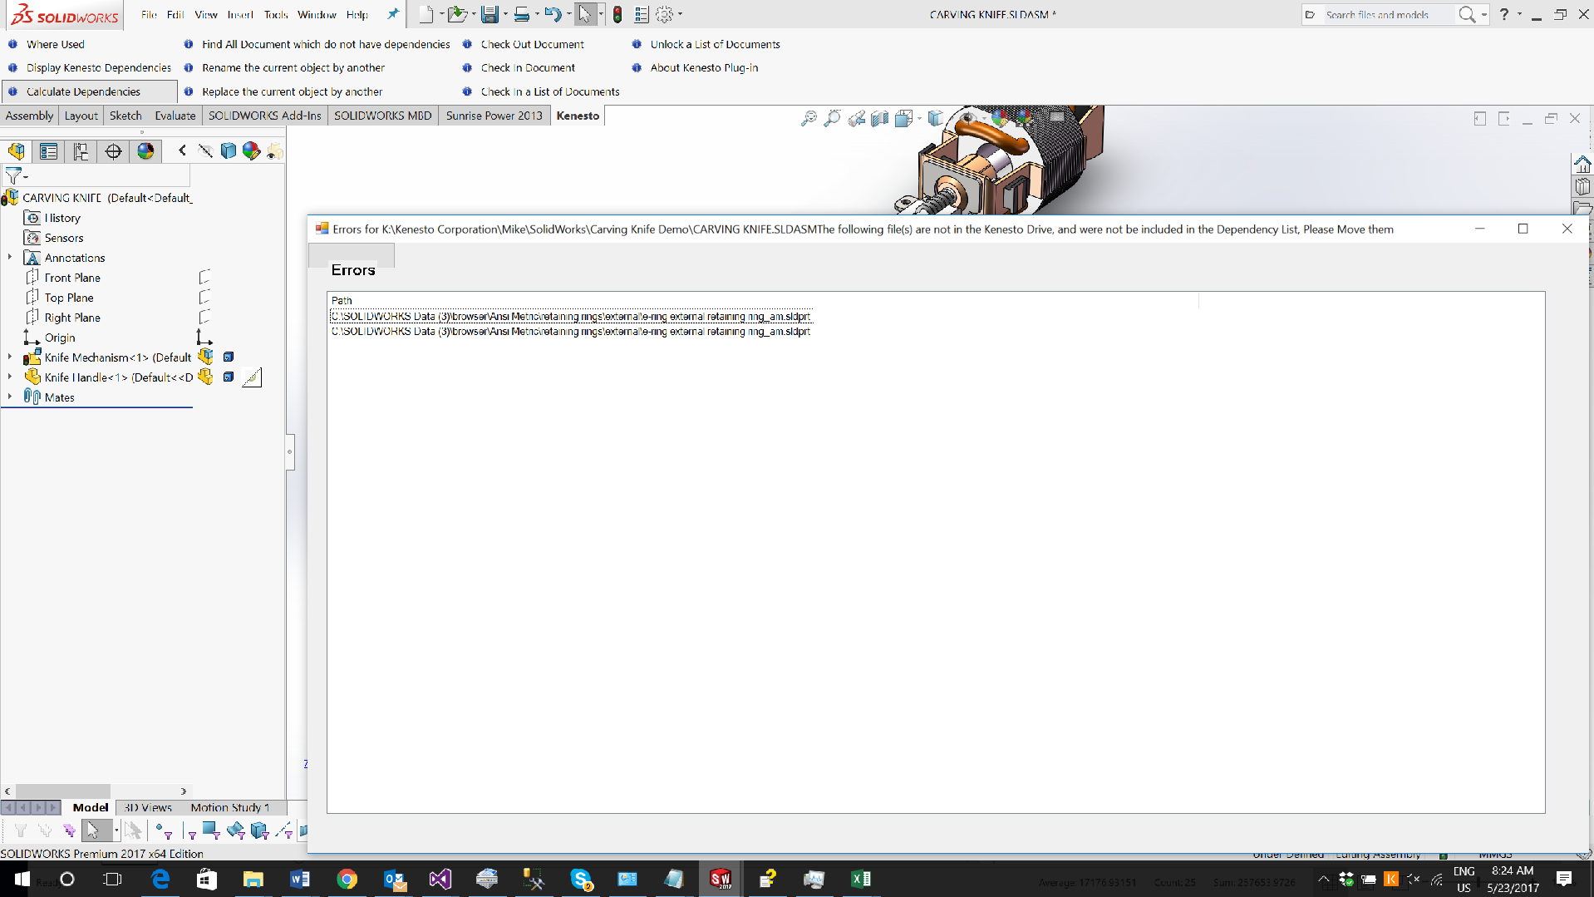
Task: Select the first error path row
Action: click(570, 316)
